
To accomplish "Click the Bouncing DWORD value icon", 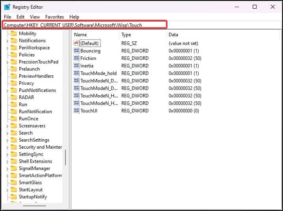I will click(x=76, y=50).
